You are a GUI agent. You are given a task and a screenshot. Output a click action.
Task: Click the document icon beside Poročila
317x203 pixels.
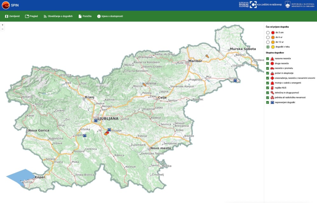coord(80,16)
